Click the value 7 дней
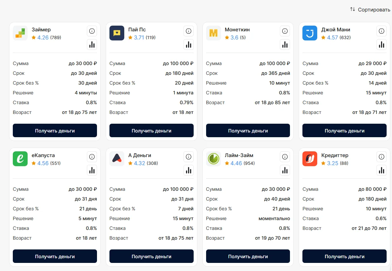Image resolution: width=392 pixels, height=271 pixels. coord(186,209)
